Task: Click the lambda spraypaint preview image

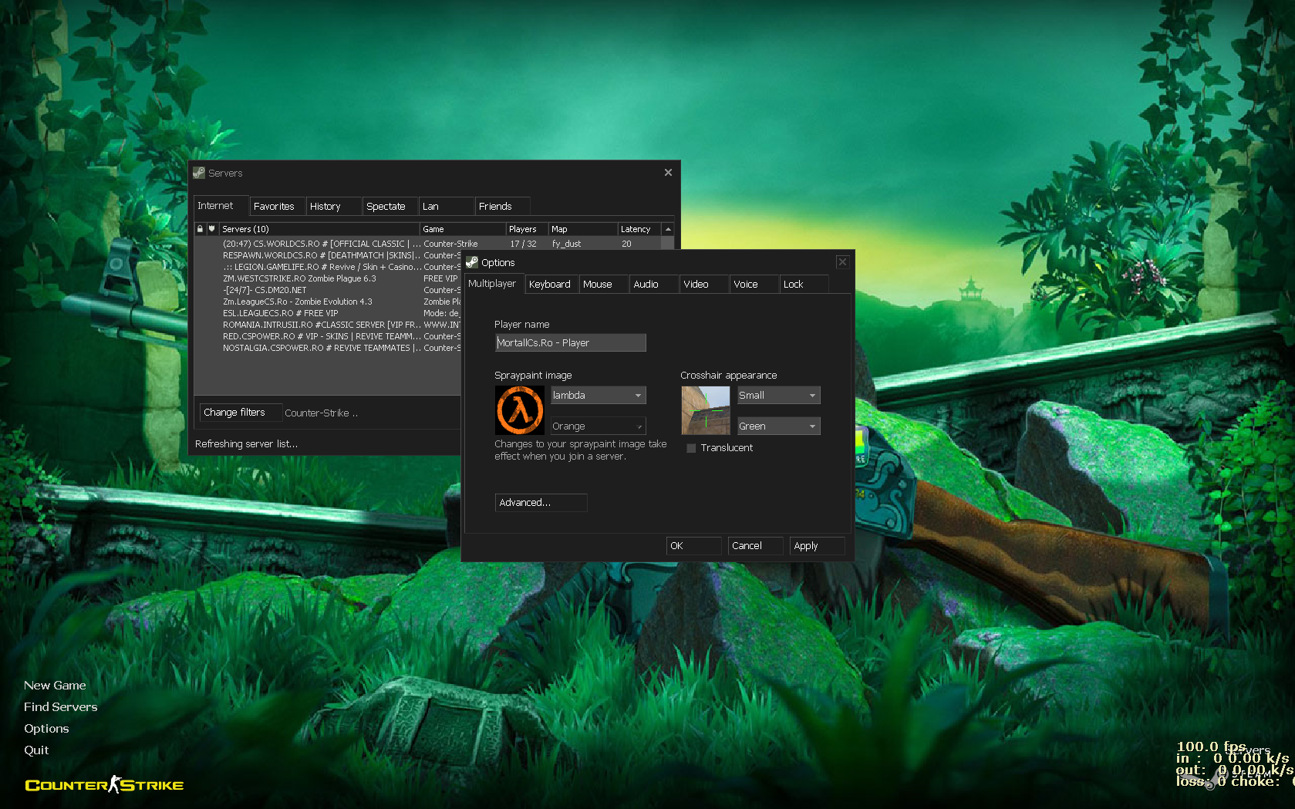Action: pos(519,410)
